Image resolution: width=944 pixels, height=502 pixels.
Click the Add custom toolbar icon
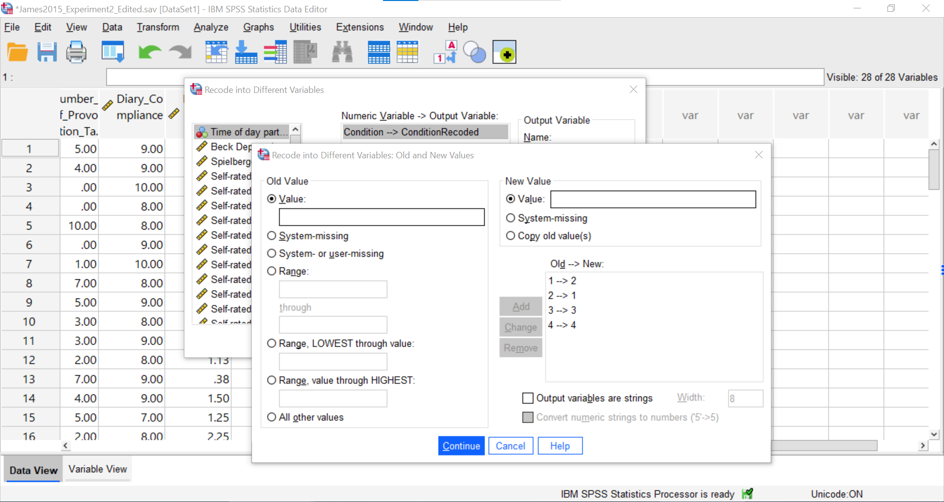[x=504, y=52]
